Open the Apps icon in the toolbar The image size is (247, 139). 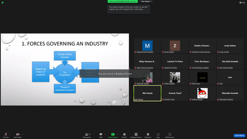(158, 134)
